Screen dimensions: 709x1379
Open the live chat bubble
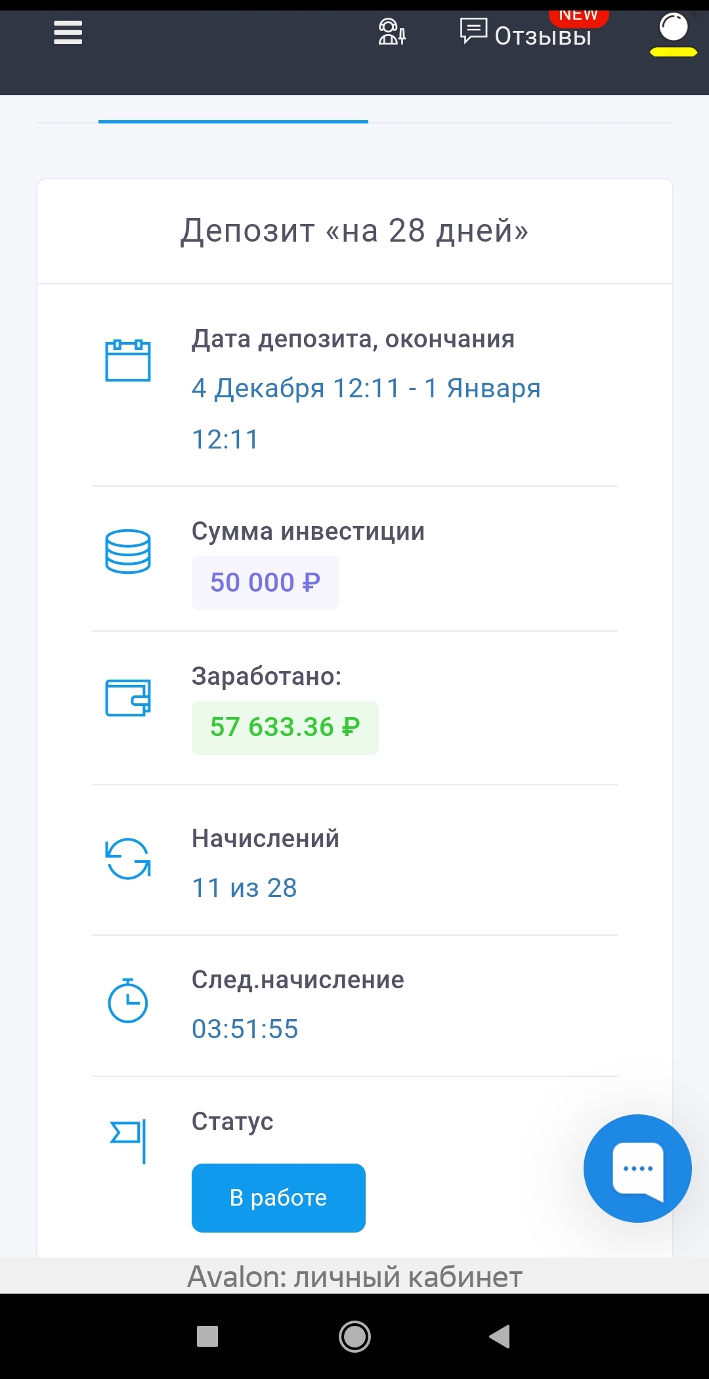[x=637, y=1169]
